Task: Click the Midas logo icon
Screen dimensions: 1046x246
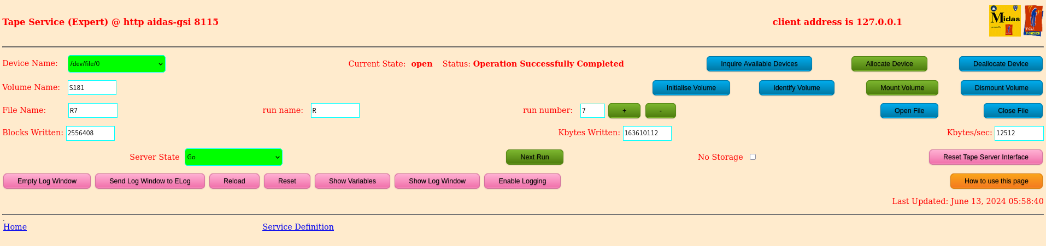Action: [x=1004, y=21]
